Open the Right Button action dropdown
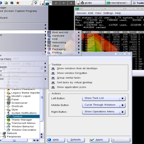This screenshot has height=144, width=144. pos(104,112)
